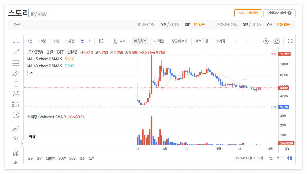This screenshot has height=174, width=307.
Task: Set range to 30일
Action: tap(73, 158)
